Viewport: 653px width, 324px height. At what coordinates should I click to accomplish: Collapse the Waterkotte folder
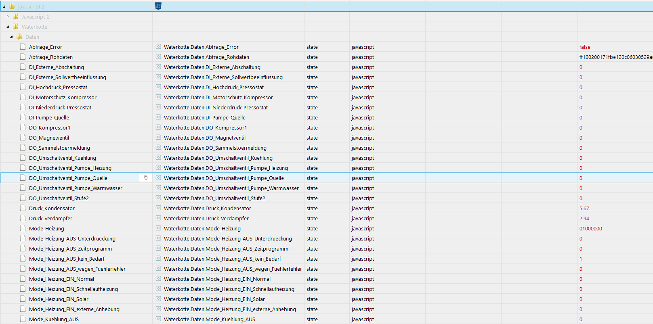8,27
